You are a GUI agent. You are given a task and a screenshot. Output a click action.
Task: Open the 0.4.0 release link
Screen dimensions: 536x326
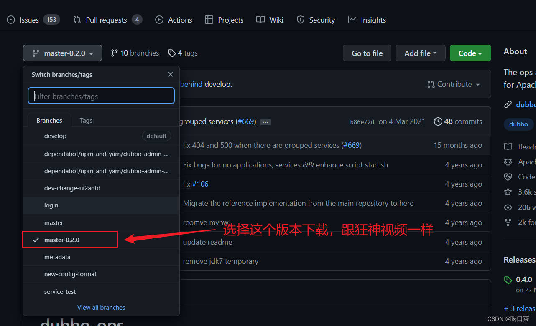(524, 280)
